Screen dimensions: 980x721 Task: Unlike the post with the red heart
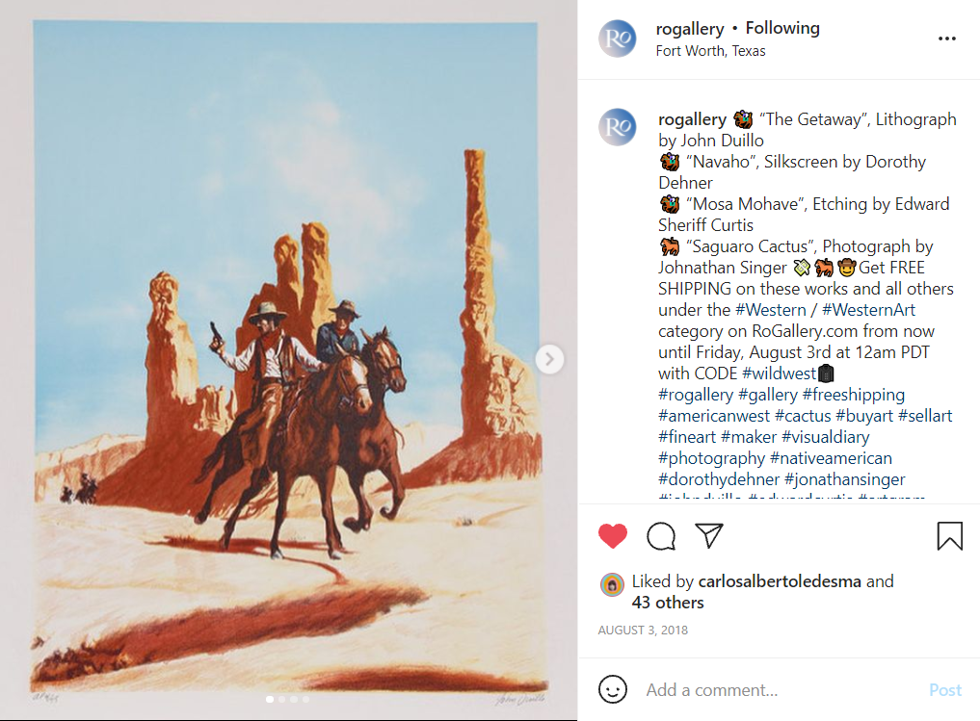coord(613,536)
